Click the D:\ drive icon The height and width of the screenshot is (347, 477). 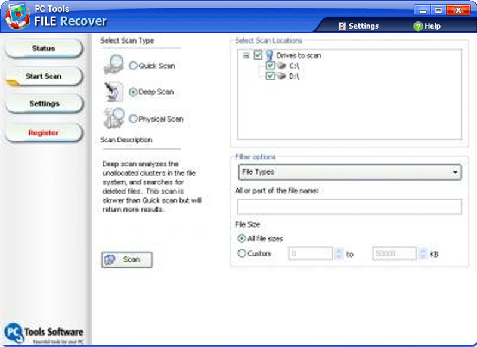pyautogui.click(x=281, y=76)
